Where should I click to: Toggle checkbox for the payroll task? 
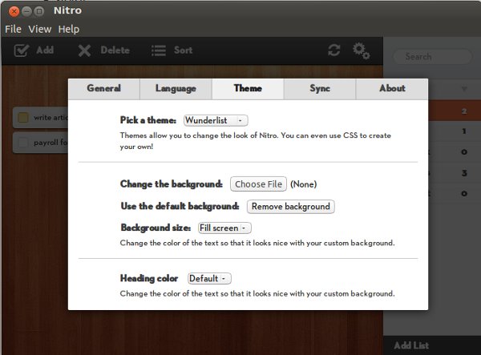(23, 143)
